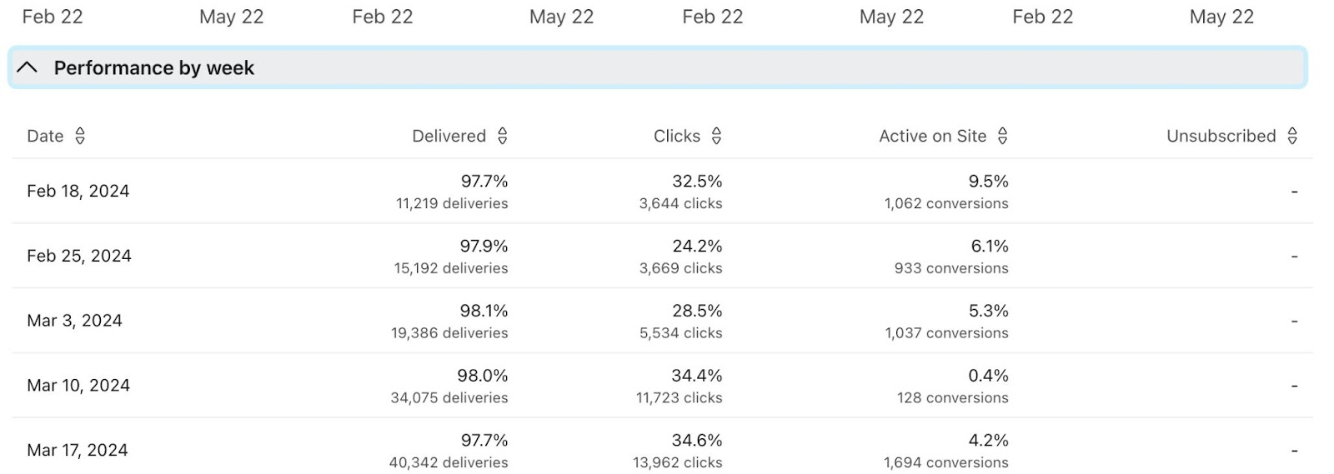Click the Unsubscribed column header label
This screenshot has width=1334, height=474.
pyautogui.click(x=1221, y=136)
